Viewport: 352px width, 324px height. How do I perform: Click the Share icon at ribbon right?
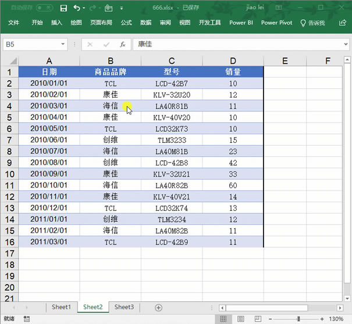pyautogui.click(x=343, y=23)
